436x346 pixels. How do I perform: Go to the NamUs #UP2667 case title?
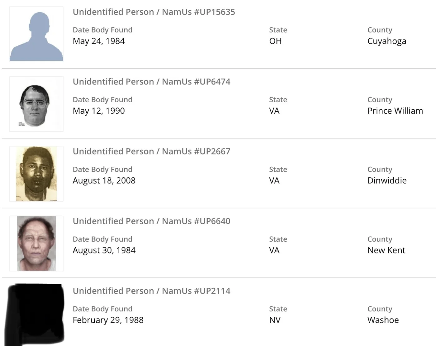[151, 151]
